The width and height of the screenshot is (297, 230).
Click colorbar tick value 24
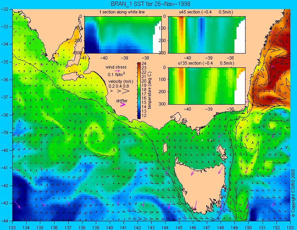pyautogui.click(x=144, y=64)
